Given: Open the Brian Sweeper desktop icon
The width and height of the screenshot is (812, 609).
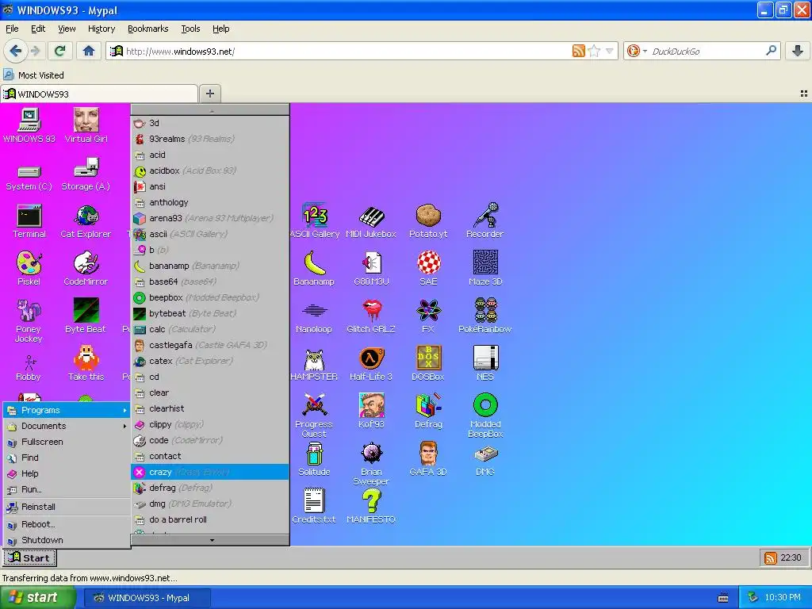Looking at the screenshot, I should (x=371, y=463).
